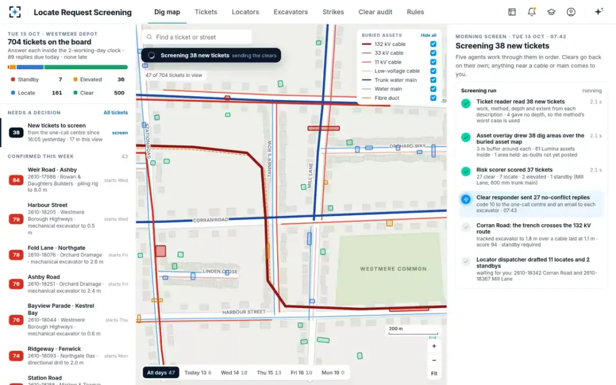
Task: Click the Clear 500 status count
Action: coord(99,93)
